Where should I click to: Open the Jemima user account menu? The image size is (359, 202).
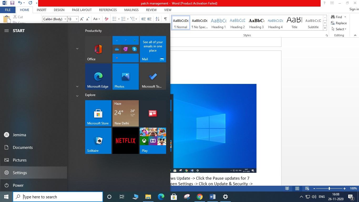tap(34, 135)
